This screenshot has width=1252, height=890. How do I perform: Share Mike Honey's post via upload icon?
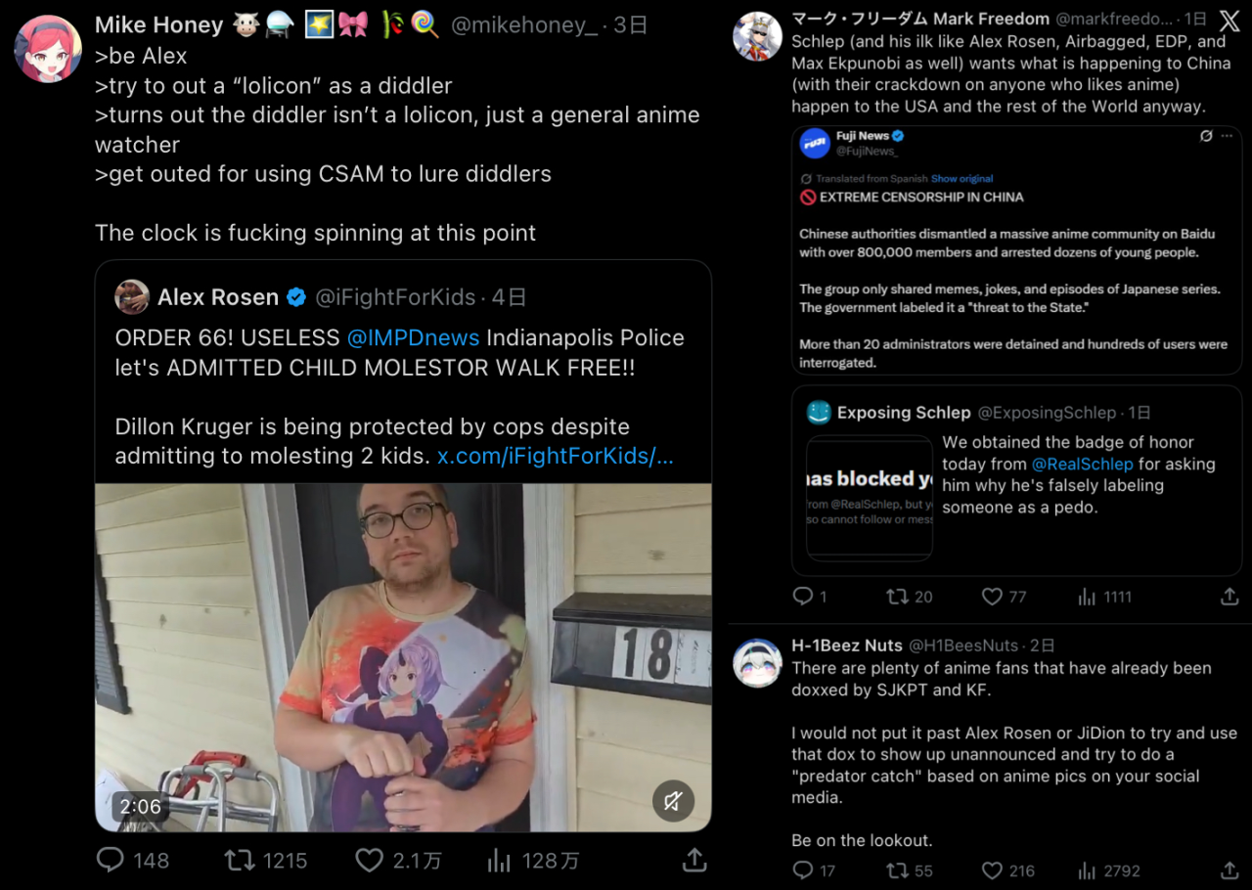pos(694,861)
